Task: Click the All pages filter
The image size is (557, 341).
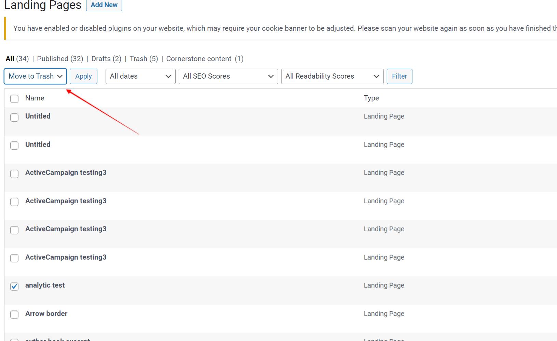Action: 10,58
